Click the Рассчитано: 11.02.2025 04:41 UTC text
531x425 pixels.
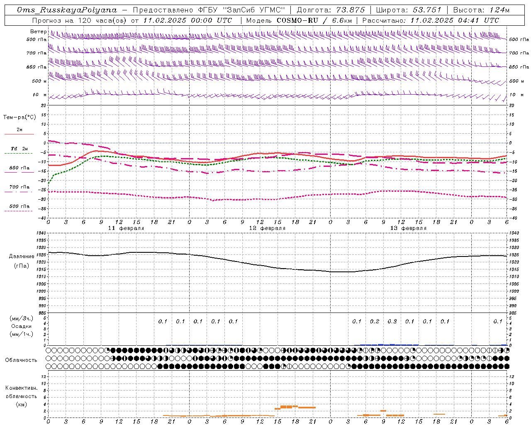(431, 20)
